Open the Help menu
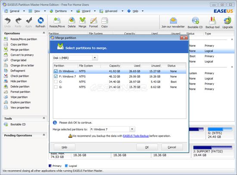Screen dimensions: 237x175 click(135, 11)
